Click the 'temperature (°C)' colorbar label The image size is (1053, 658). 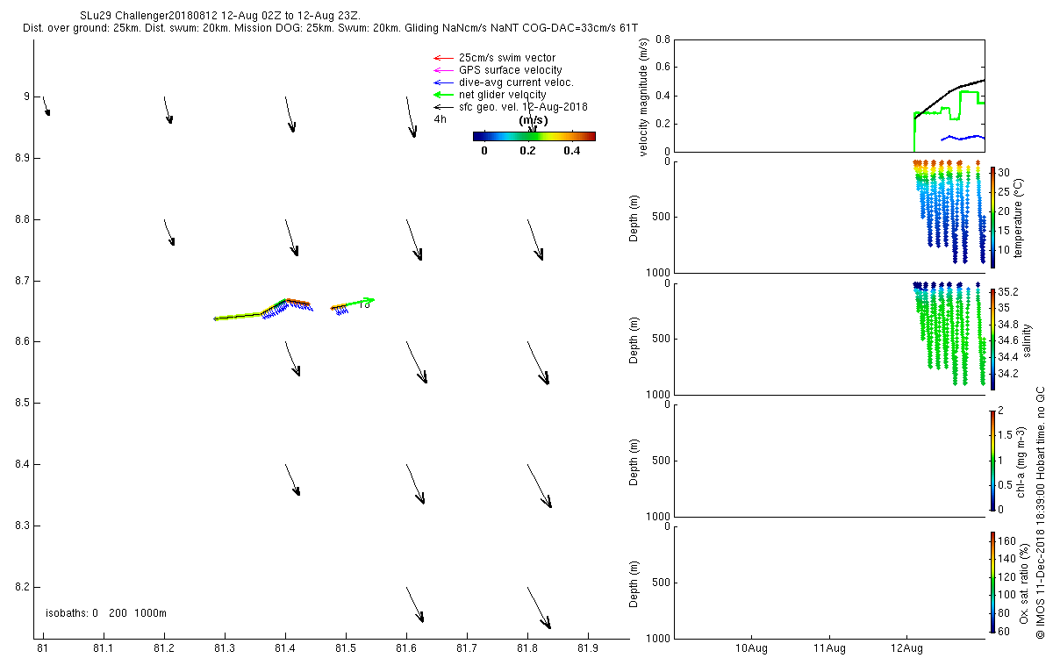[1019, 217]
